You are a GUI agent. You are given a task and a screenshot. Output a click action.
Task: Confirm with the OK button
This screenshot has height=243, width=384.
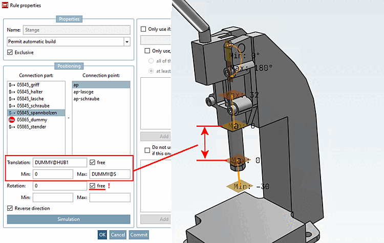pyautogui.click(x=102, y=235)
